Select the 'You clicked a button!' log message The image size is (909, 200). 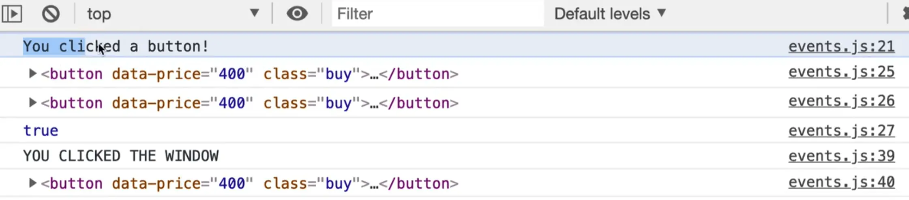(x=116, y=47)
